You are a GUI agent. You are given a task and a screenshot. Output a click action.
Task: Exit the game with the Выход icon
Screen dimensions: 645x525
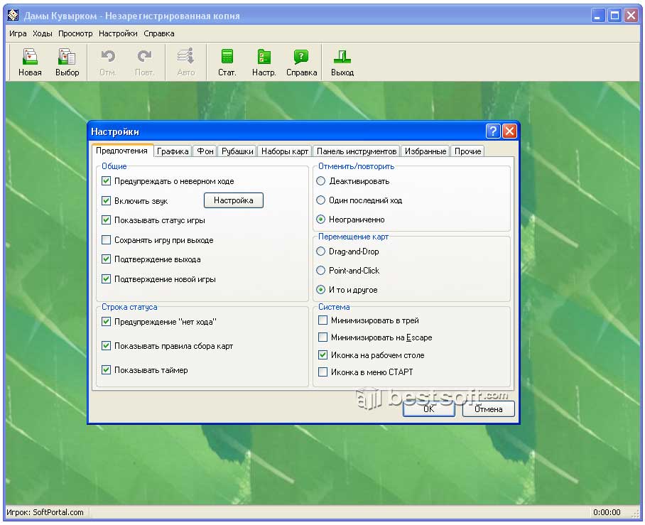click(342, 62)
